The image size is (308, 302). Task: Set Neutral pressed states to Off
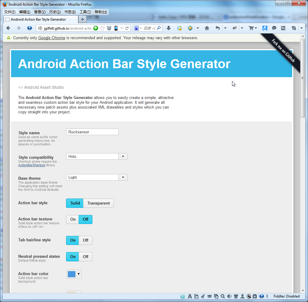tap(86, 257)
